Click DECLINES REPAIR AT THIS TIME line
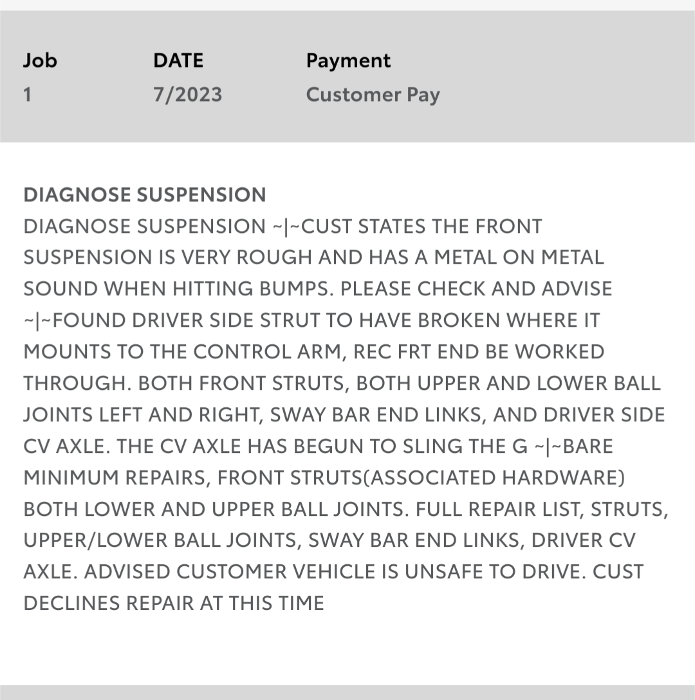 point(174,603)
